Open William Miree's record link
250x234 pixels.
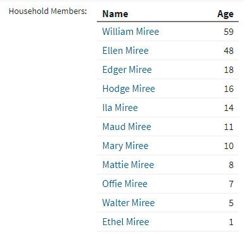click(130, 32)
